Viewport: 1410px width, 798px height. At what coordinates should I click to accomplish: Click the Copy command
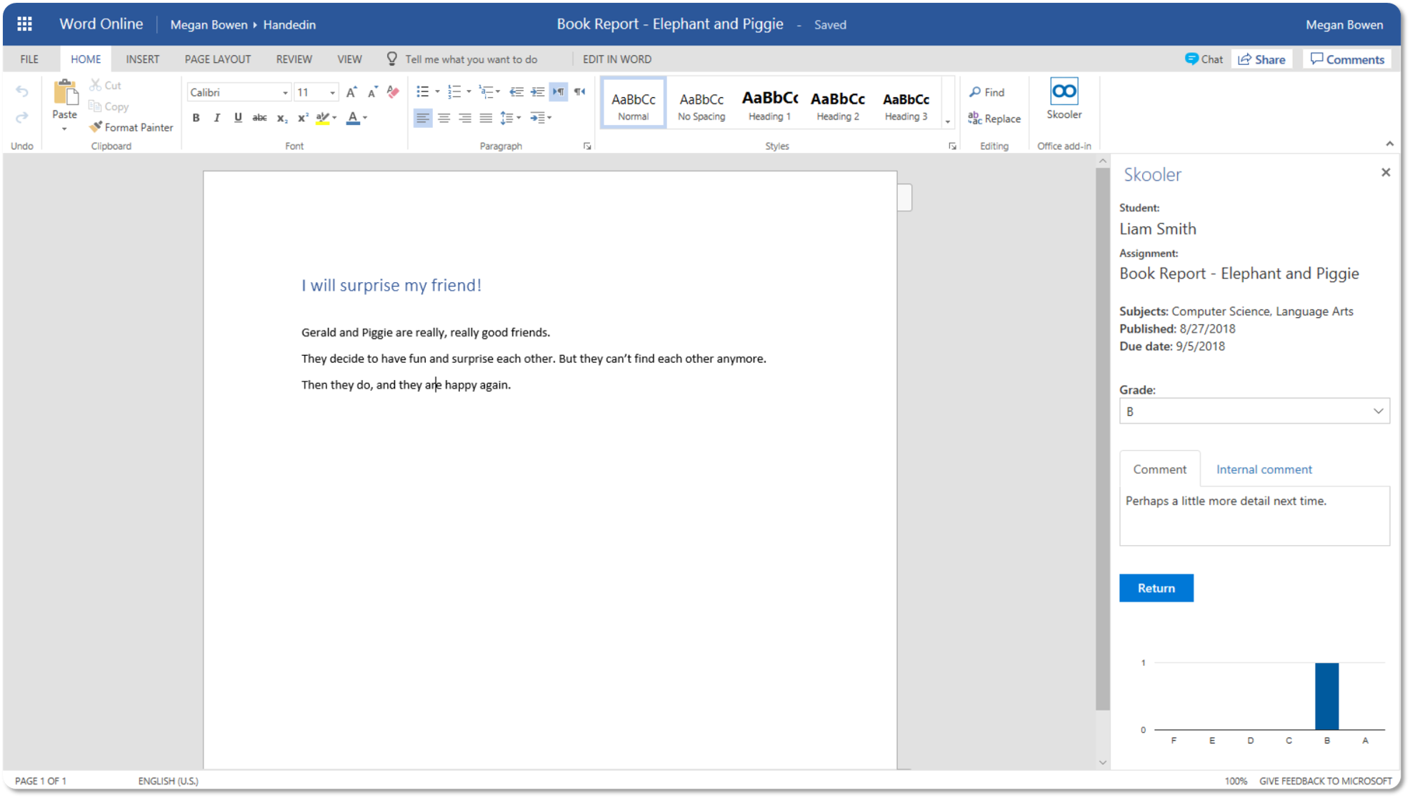[109, 106]
